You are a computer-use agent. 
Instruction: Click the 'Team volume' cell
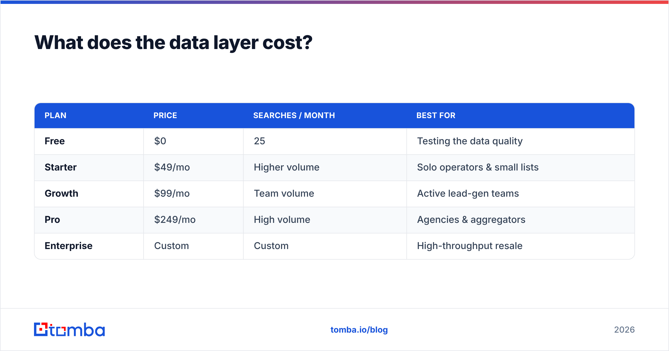(325, 194)
